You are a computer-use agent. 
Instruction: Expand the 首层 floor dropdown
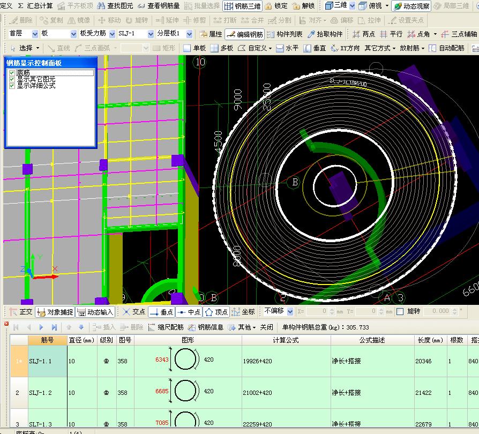[x=35, y=34]
